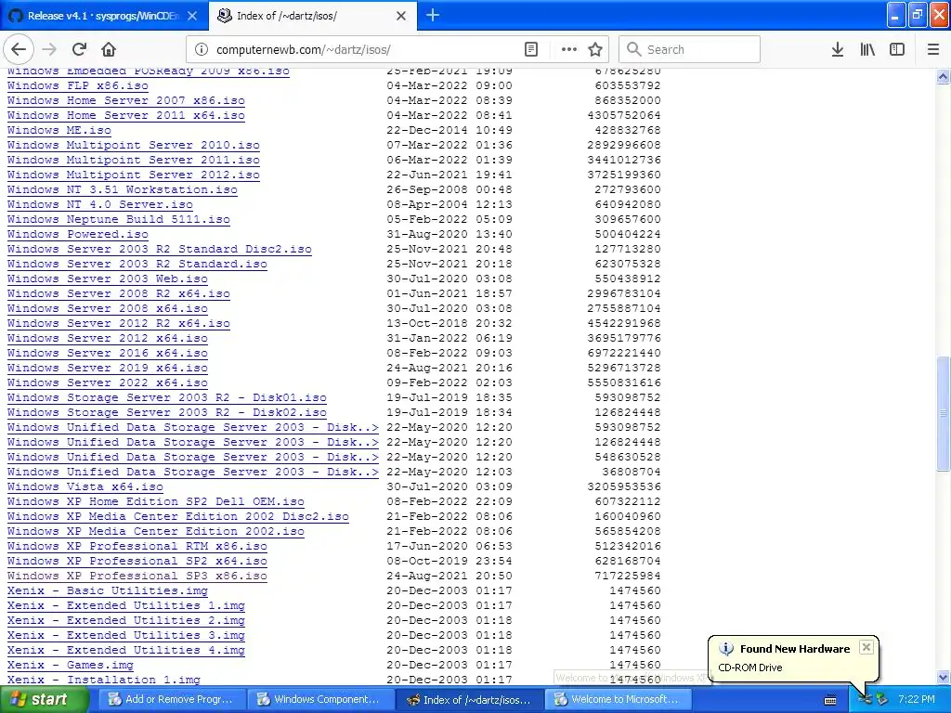
Task: Download Windows Server 2019 x64.iso
Action: (108, 368)
